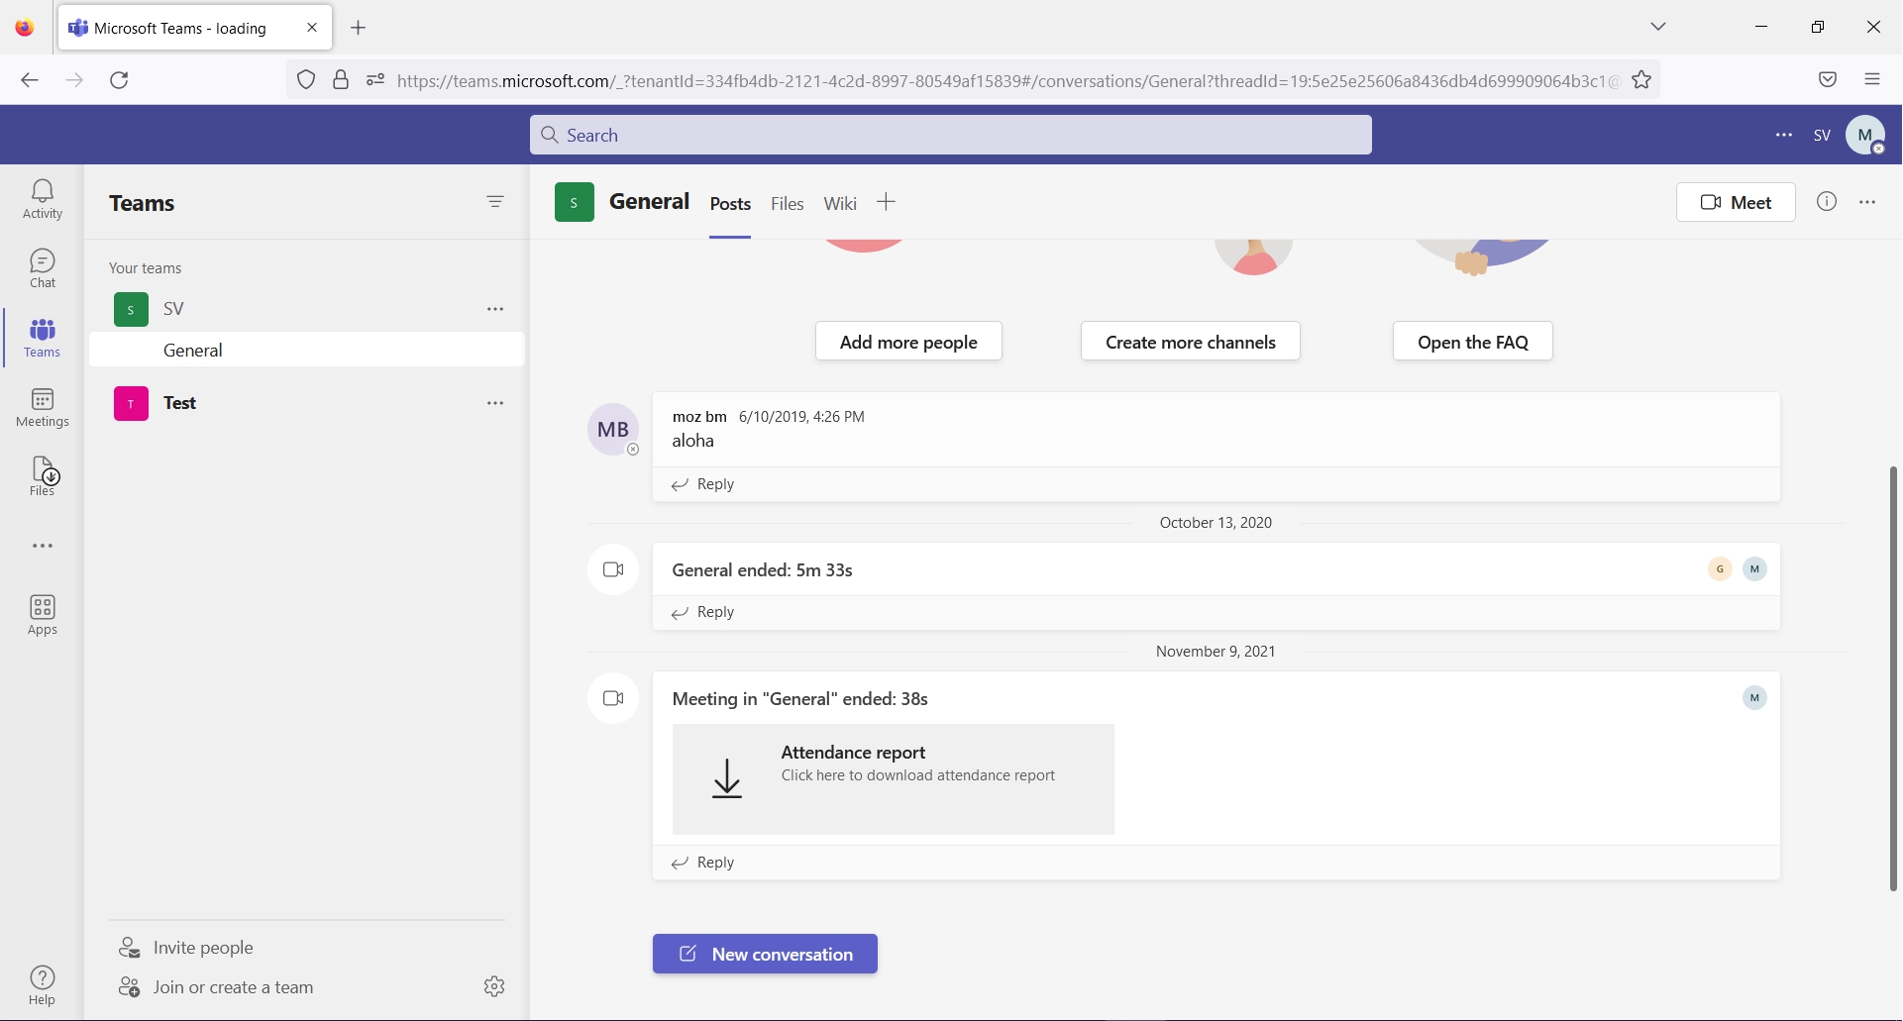Bookmark the page with the star icon
The height and width of the screenshot is (1021, 1903).
pyautogui.click(x=1641, y=80)
